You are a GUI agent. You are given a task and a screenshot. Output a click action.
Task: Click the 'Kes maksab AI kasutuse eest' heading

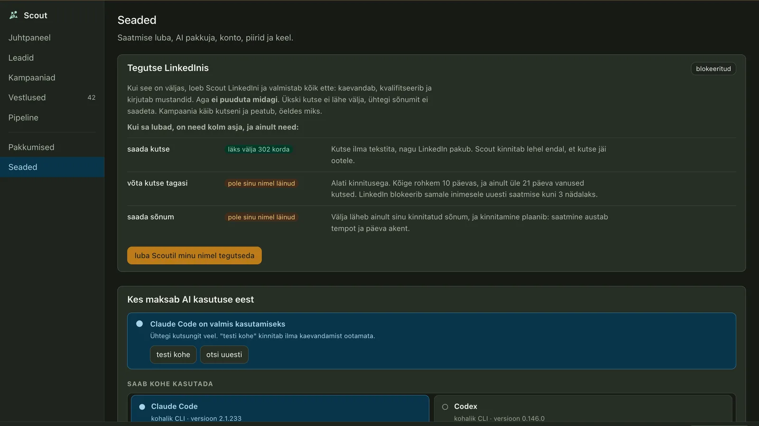[191, 299]
